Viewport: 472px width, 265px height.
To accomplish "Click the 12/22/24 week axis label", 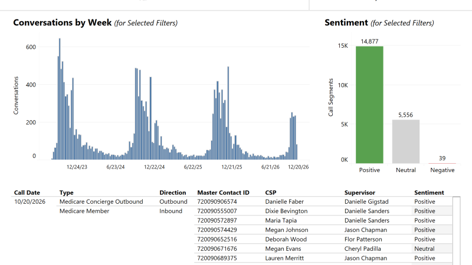I will (x=154, y=167).
